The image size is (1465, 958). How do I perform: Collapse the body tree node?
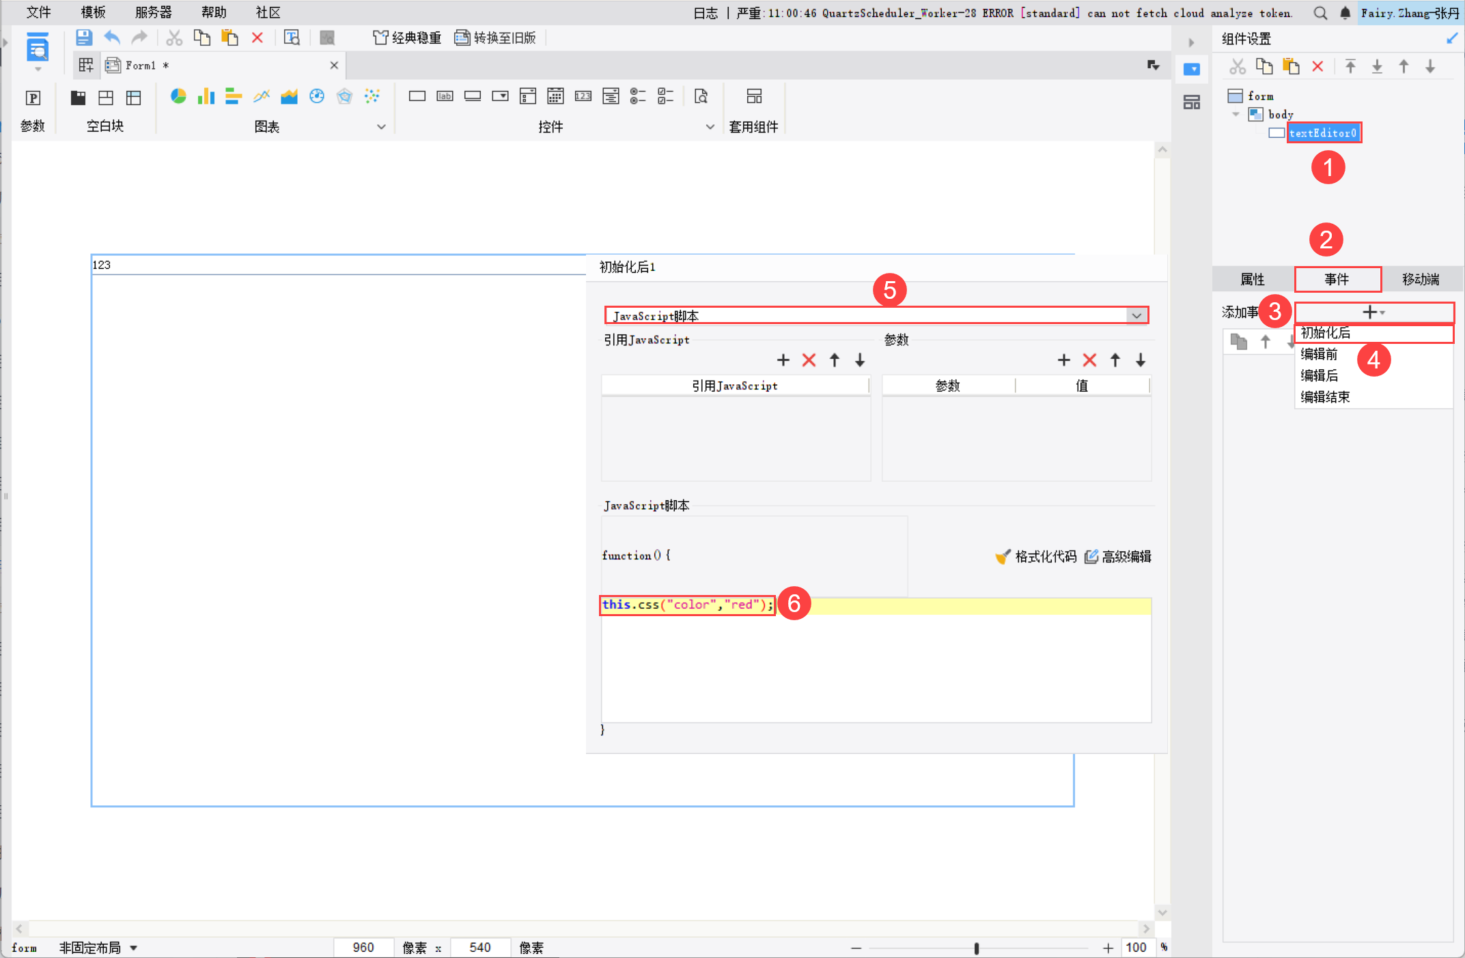click(x=1236, y=115)
